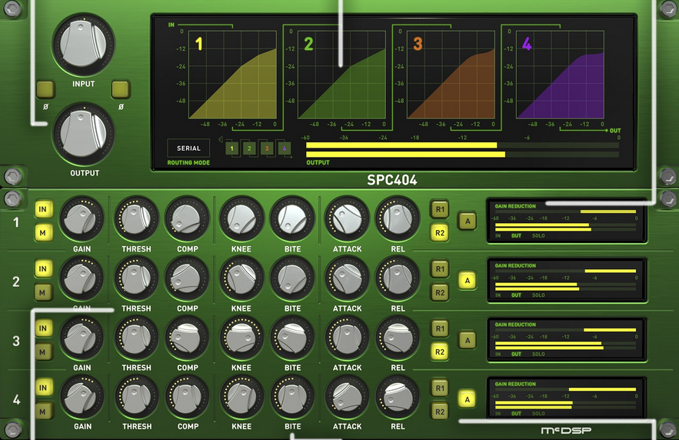Viewport: 679px width, 440px height.
Task: Click the band 2 THRESH knob
Action: (x=136, y=278)
